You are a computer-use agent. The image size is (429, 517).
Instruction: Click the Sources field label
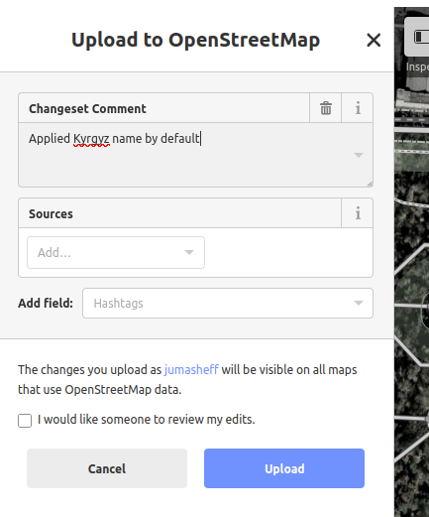pos(51,214)
